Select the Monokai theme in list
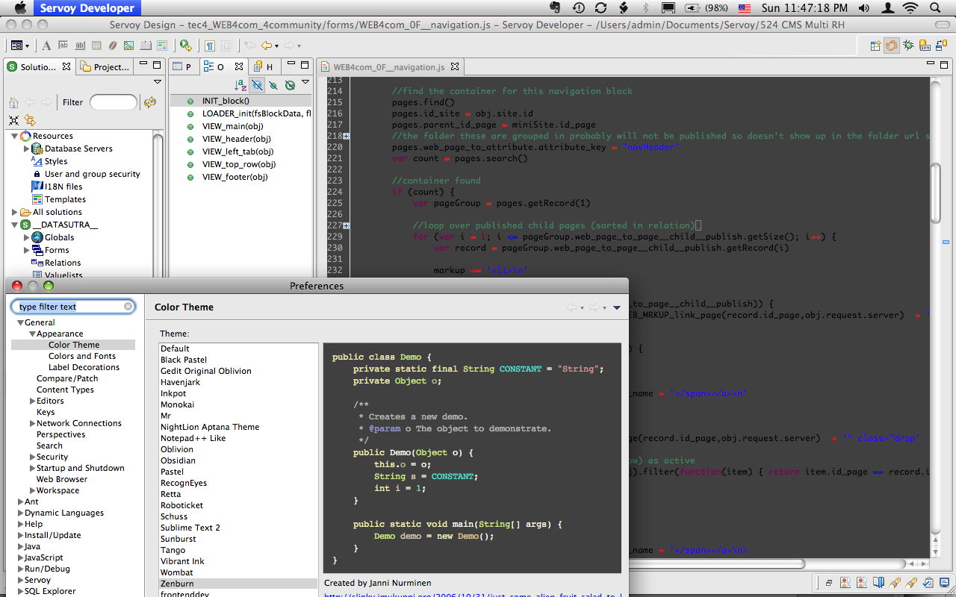This screenshot has height=597, width=956. [x=177, y=404]
